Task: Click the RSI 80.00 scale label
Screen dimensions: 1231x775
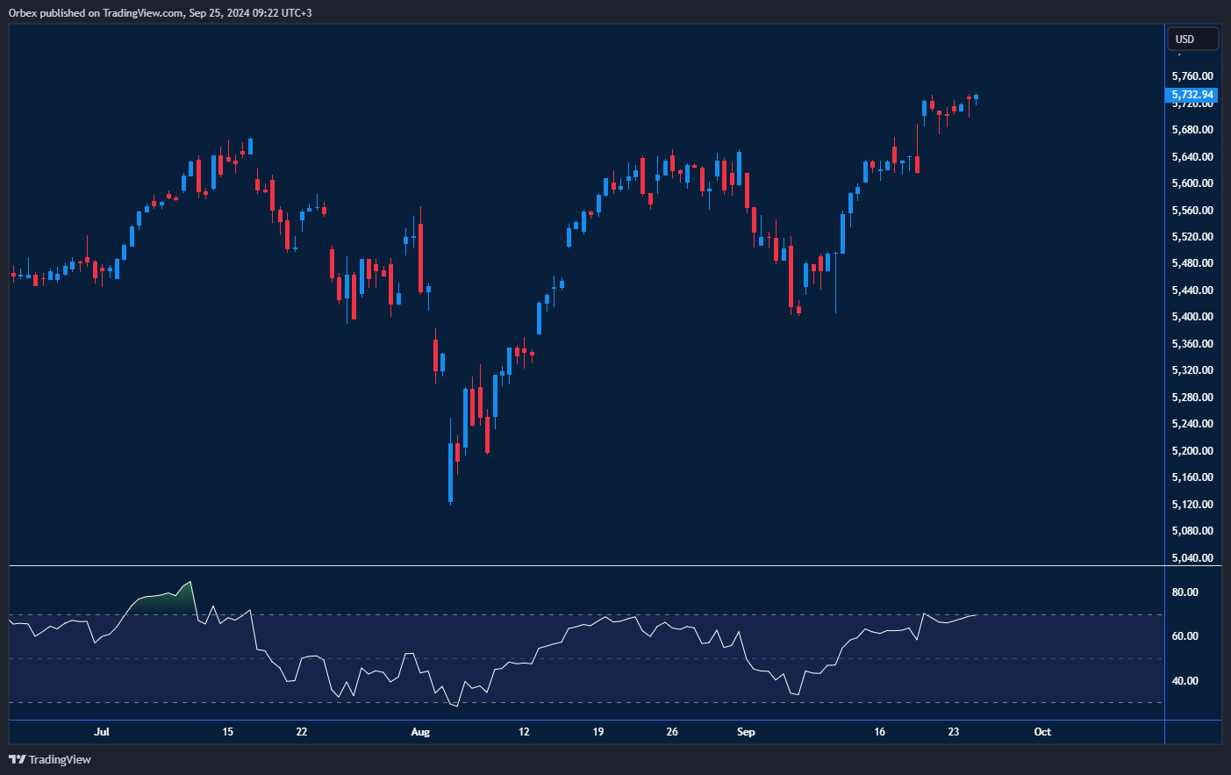Action: pos(1184,592)
